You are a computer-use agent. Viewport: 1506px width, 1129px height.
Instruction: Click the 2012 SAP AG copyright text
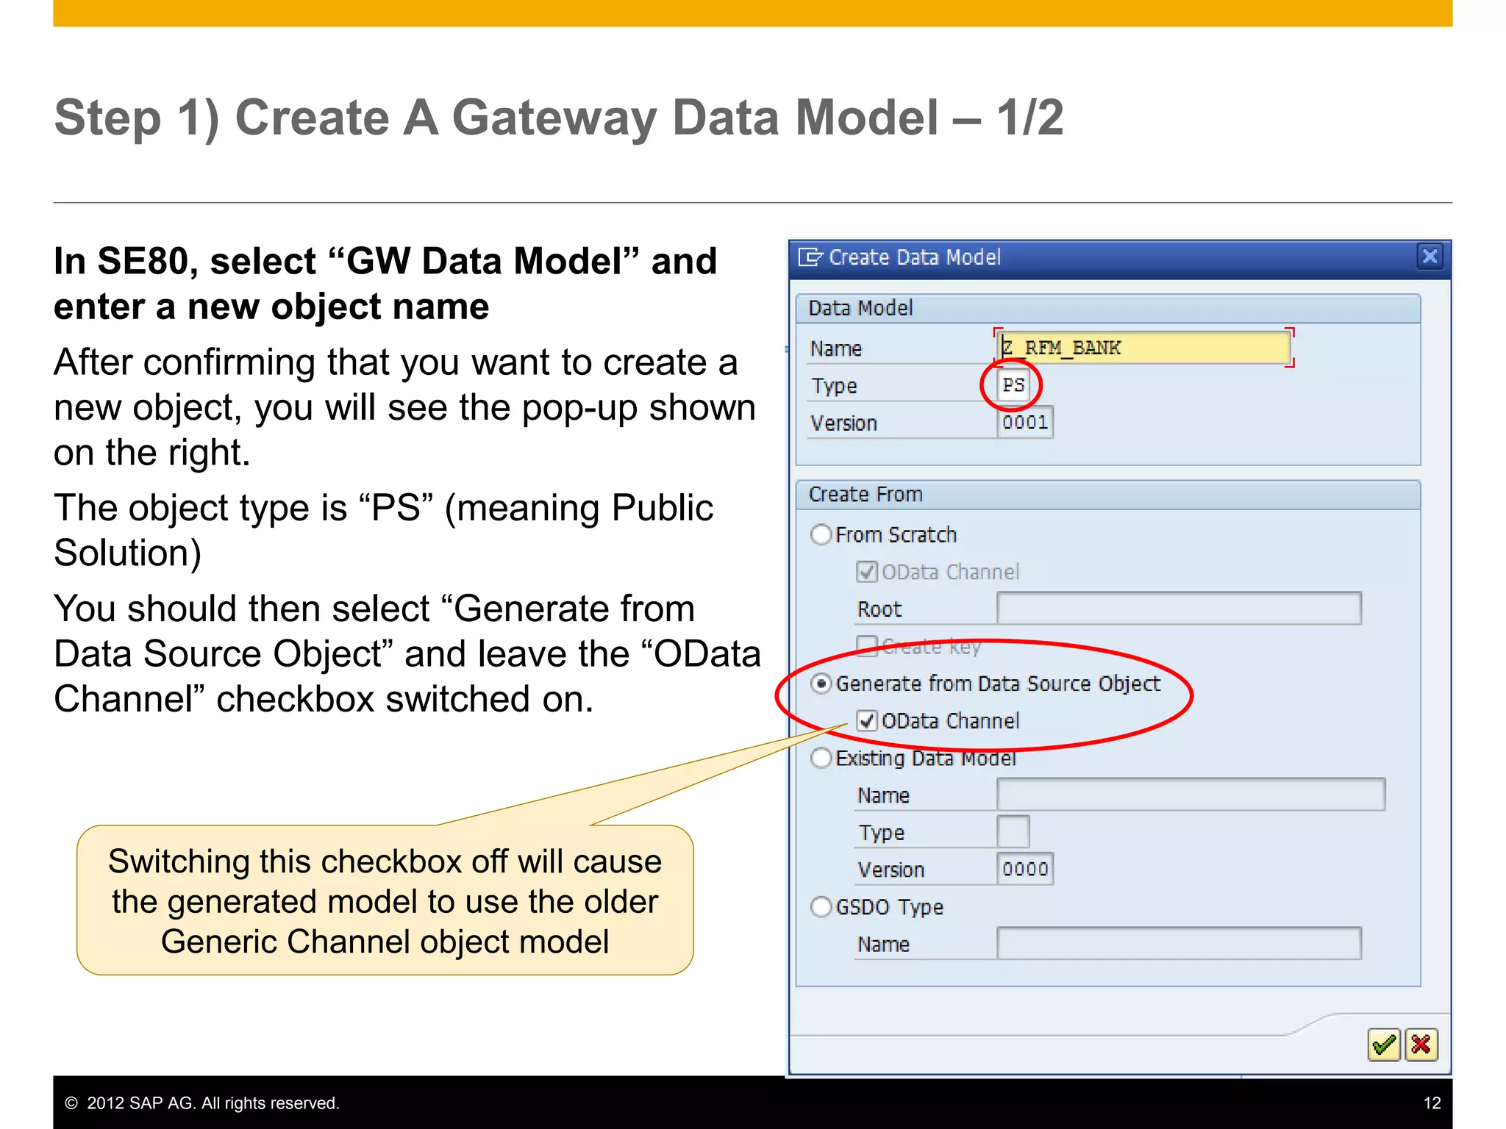202,1103
